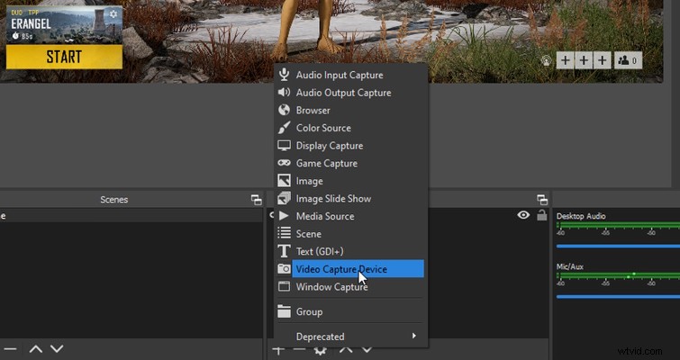Click the Scenes panel header
This screenshot has width=680, height=360.
pos(114,200)
